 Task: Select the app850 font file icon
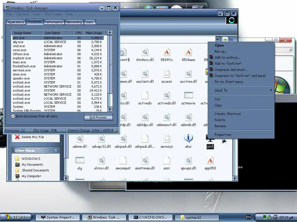click(210, 161)
